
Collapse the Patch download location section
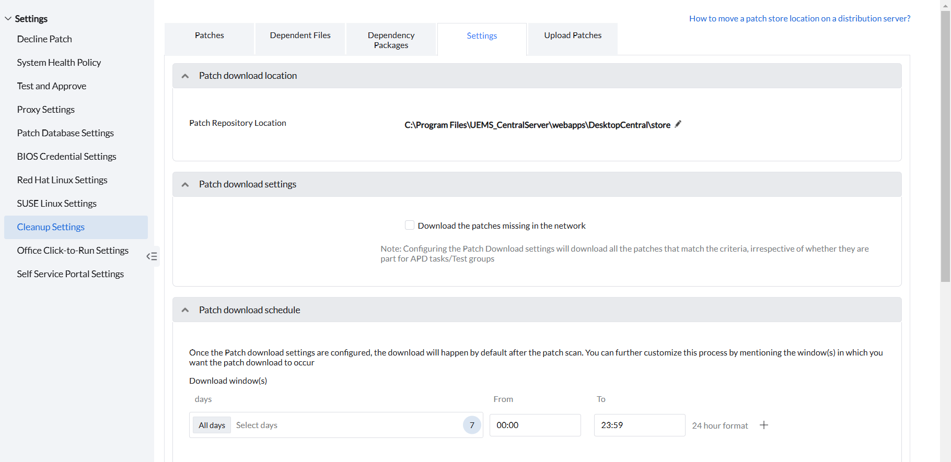185,76
